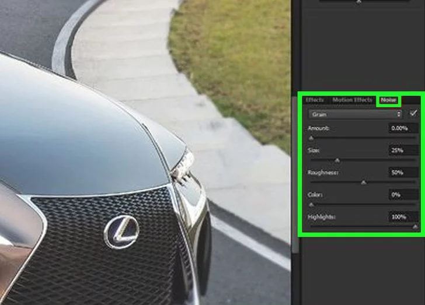Click the Size slider handle

pos(337,160)
